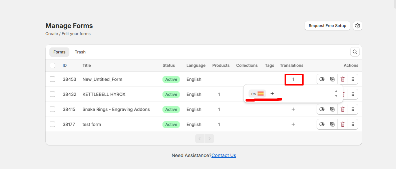Click the drag handle for the KETTLEBELL HYROX row
The height and width of the screenshot is (169, 396).
pos(353,94)
